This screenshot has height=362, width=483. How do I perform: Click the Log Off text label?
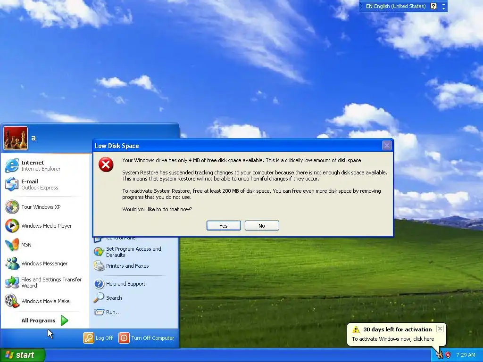(x=104, y=338)
